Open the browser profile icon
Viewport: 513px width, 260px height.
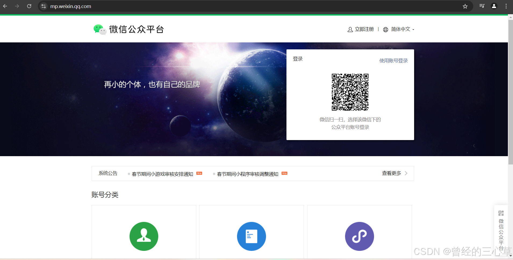point(494,6)
